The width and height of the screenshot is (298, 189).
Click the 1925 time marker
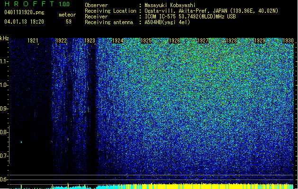pyautogui.click(x=146, y=41)
